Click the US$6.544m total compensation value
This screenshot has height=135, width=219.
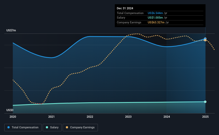click(155, 13)
